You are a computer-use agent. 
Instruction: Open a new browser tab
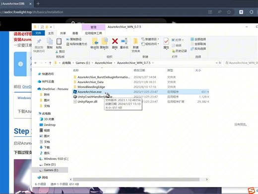(38, 3)
